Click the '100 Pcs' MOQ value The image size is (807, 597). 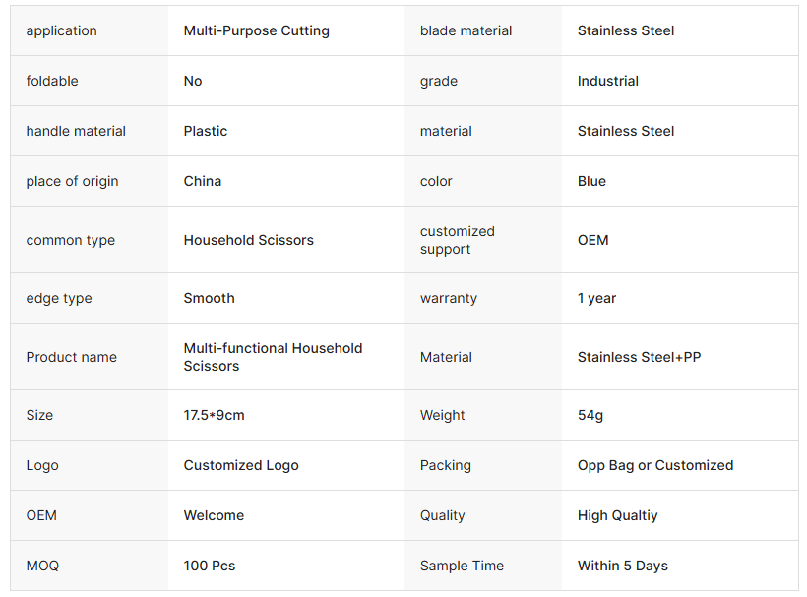(209, 566)
